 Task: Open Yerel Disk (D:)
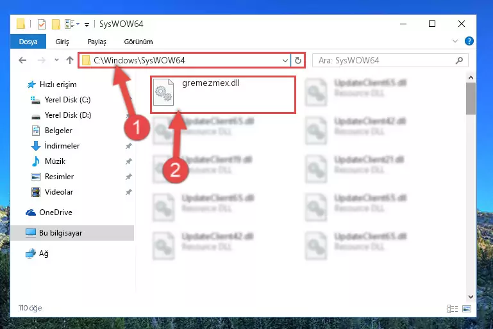click(x=67, y=115)
